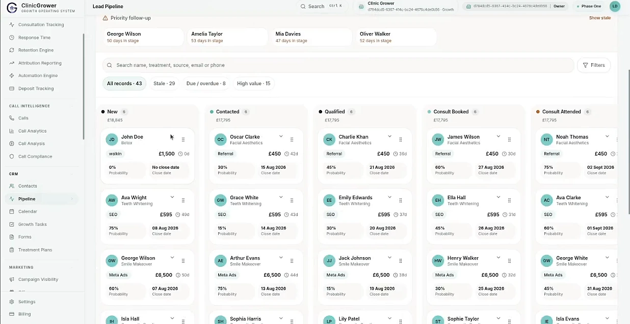Open the Pipeline sidebar item
The height and width of the screenshot is (324, 630).
42,199
